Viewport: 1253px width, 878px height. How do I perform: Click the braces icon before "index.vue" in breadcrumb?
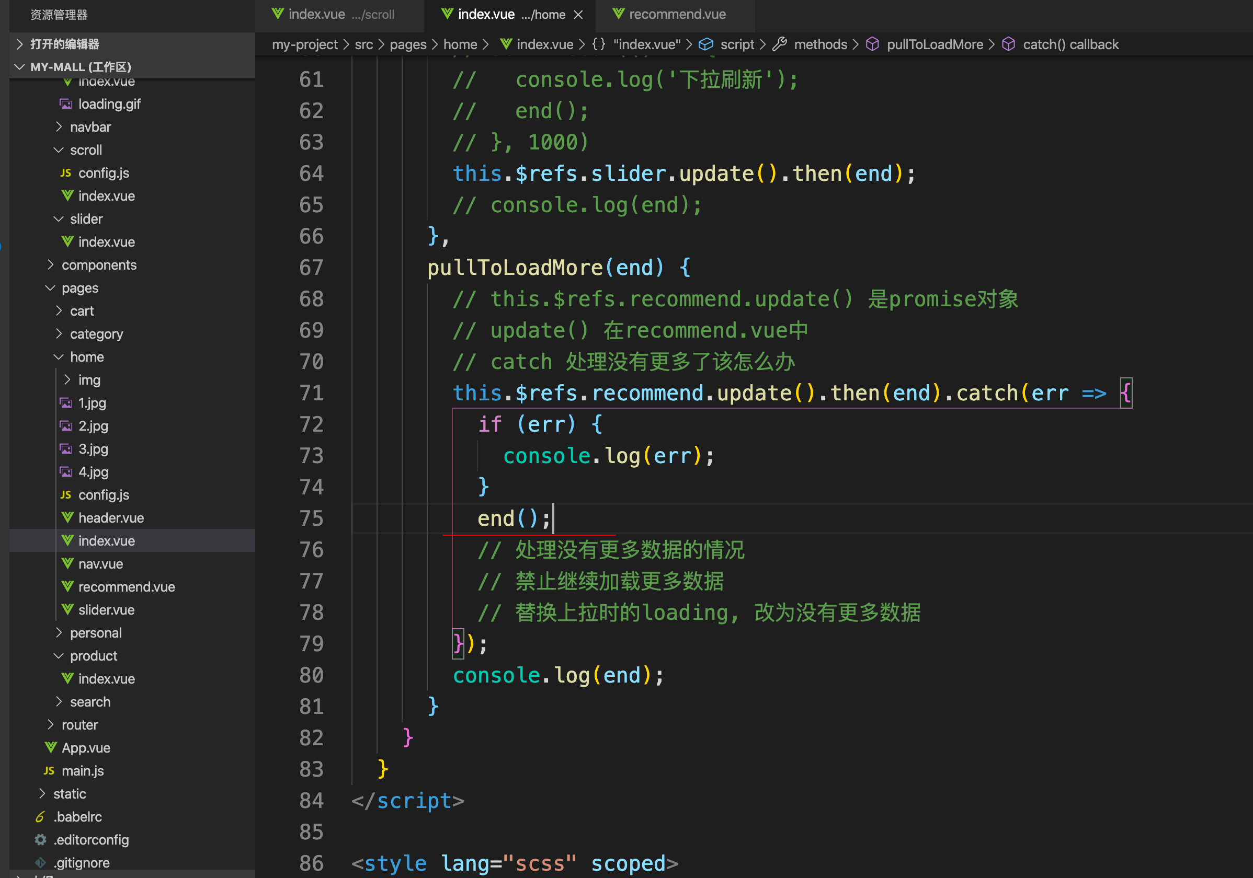pos(599,44)
